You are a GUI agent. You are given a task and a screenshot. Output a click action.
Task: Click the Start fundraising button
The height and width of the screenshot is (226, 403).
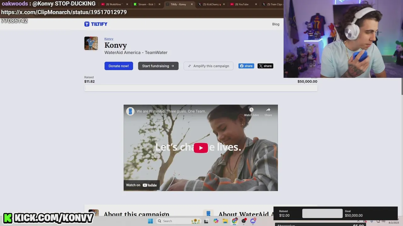[158, 66]
